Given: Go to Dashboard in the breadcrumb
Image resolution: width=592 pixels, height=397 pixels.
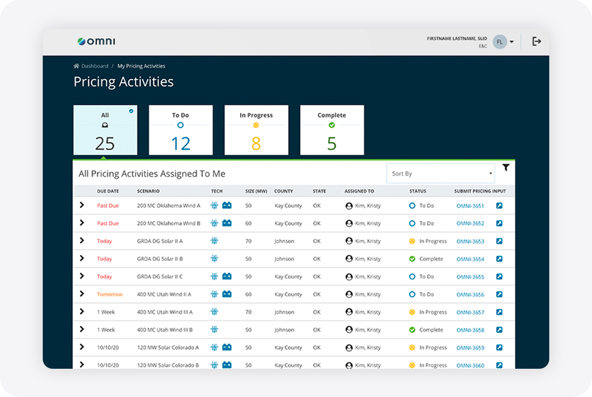Looking at the screenshot, I should [95, 66].
